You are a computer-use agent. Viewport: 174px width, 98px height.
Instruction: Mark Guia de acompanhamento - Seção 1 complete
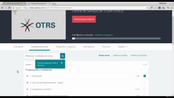point(145,82)
